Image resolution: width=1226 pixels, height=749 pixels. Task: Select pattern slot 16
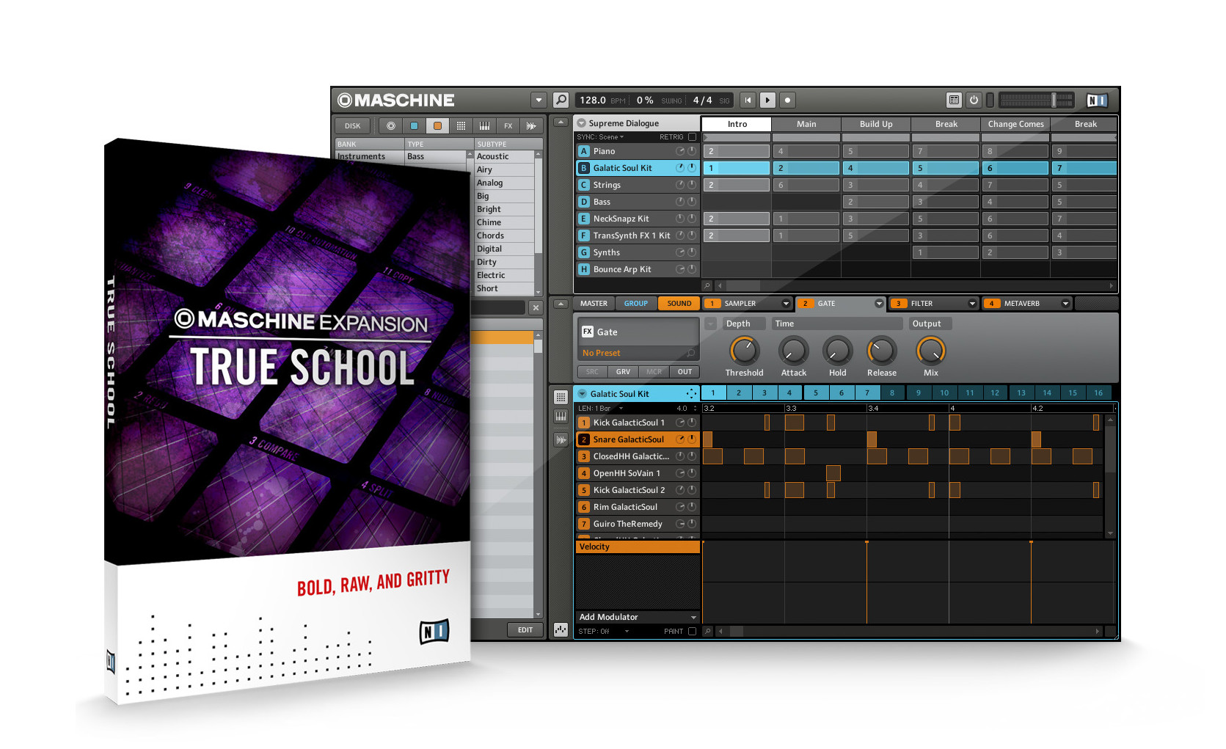click(x=1098, y=392)
